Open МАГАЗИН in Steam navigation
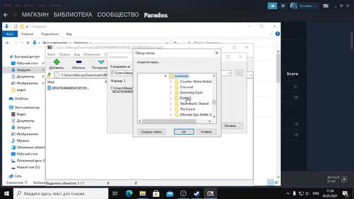The image size is (354, 199). tap(35, 15)
